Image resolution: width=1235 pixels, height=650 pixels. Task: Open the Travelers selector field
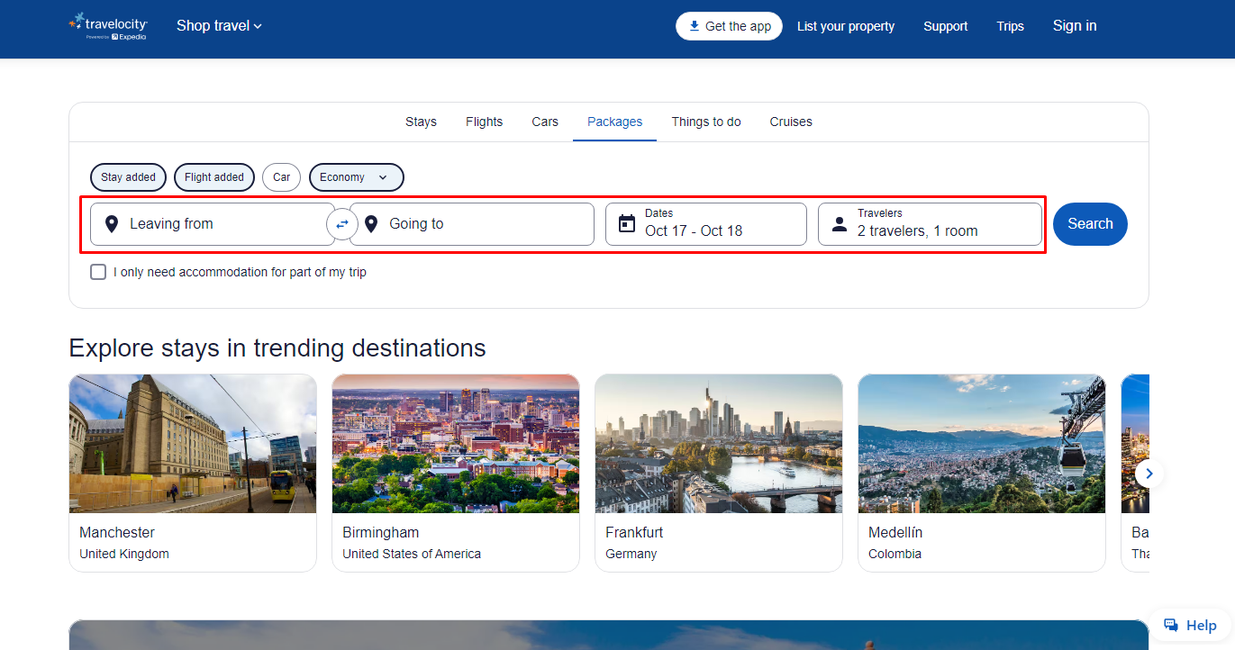[x=930, y=224]
